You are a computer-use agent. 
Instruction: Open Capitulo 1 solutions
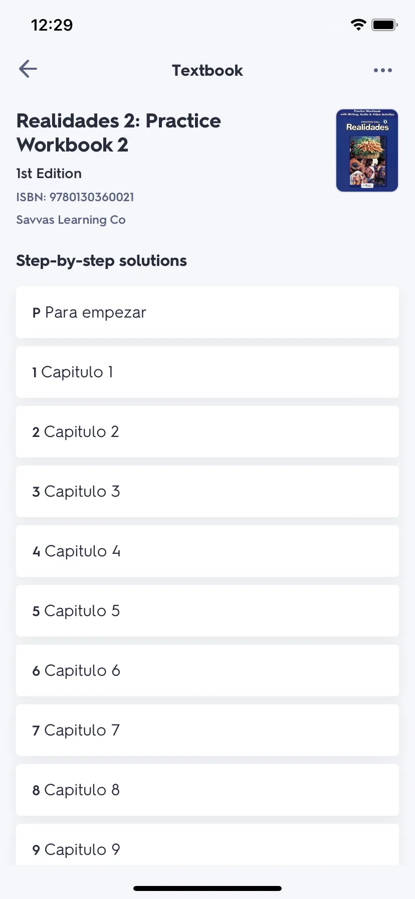(207, 372)
